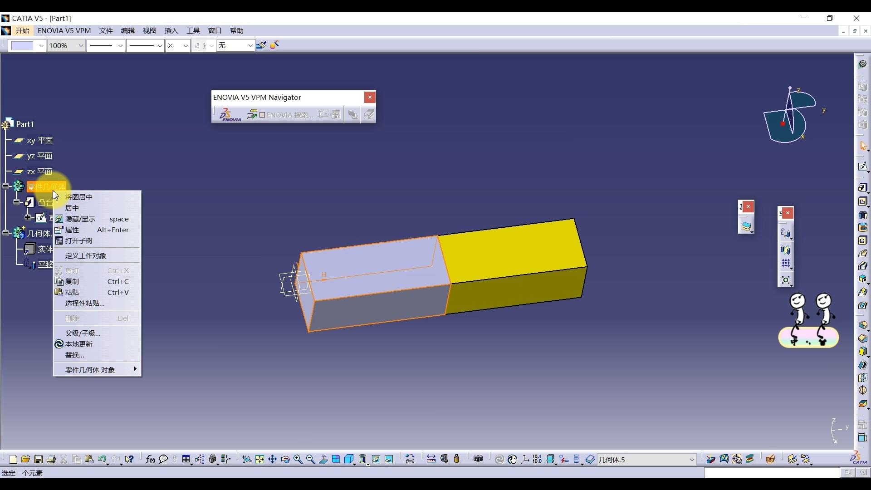Open the 几何体.5 current body dropdown
The image size is (871, 490).
coord(691,460)
